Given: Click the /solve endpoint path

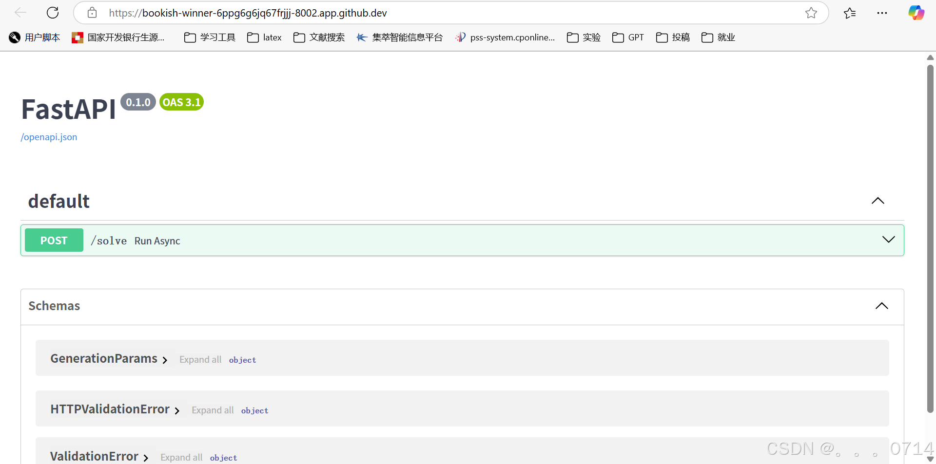Looking at the screenshot, I should tap(109, 241).
